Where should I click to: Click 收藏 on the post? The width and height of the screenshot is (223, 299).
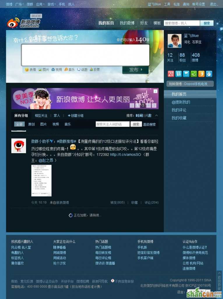point(134,203)
